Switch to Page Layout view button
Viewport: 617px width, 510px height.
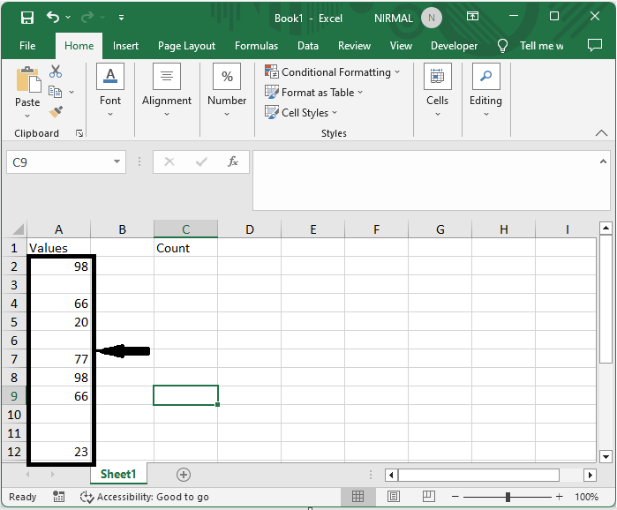click(394, 497)
